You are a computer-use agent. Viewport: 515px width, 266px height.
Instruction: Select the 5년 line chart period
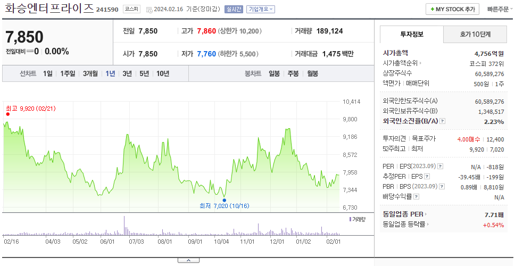coord(144,73)
